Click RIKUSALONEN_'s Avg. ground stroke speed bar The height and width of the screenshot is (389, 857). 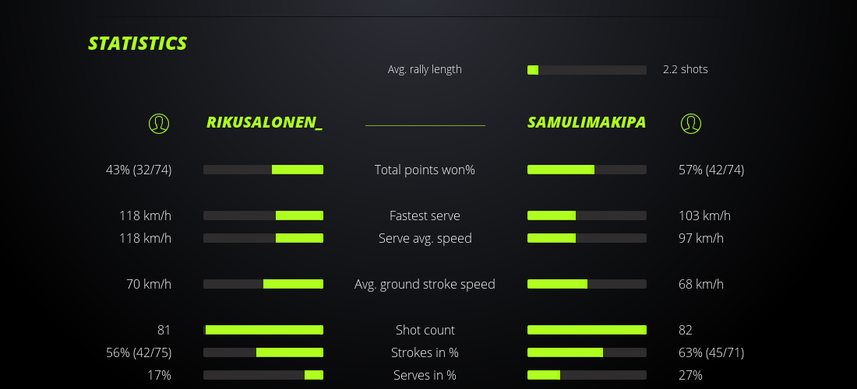point(263,284)
